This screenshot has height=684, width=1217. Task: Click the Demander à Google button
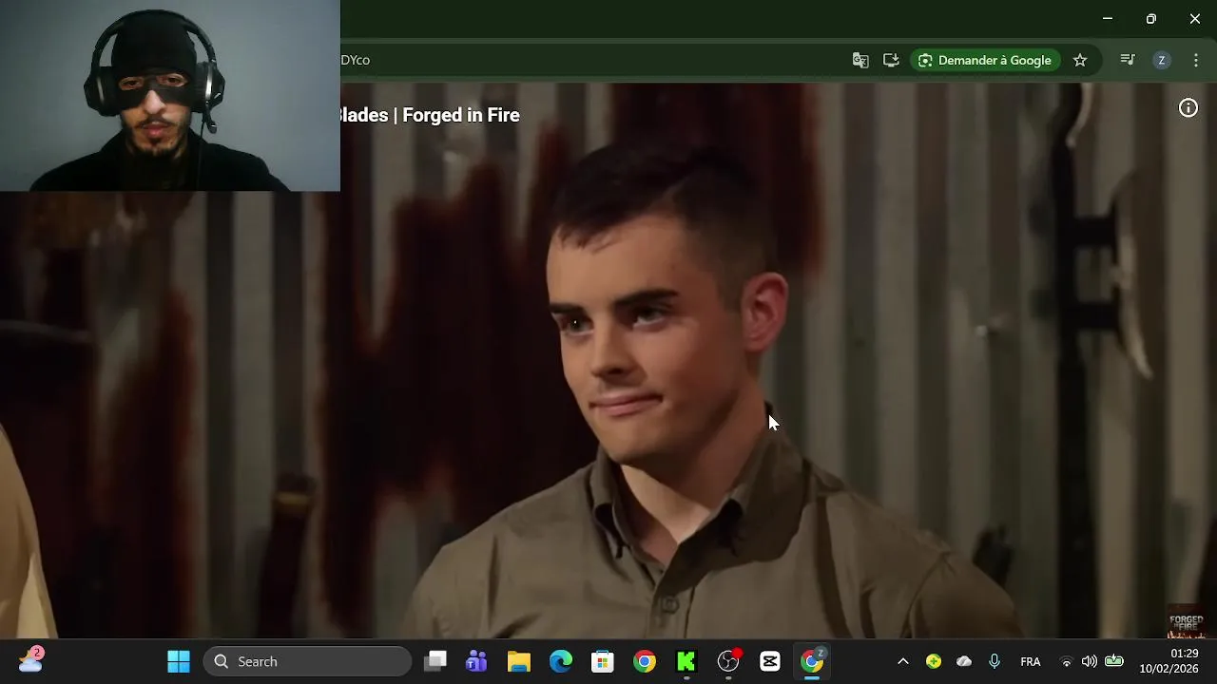pyautogui.click(x=985, y=60)
